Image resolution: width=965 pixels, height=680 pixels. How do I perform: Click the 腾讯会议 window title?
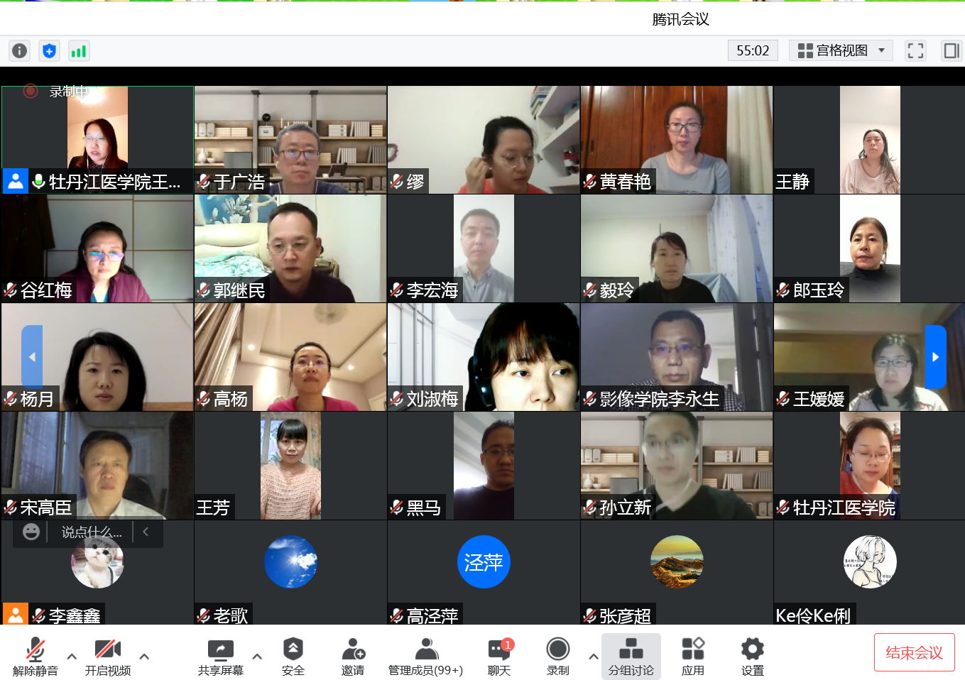(680, 19)
